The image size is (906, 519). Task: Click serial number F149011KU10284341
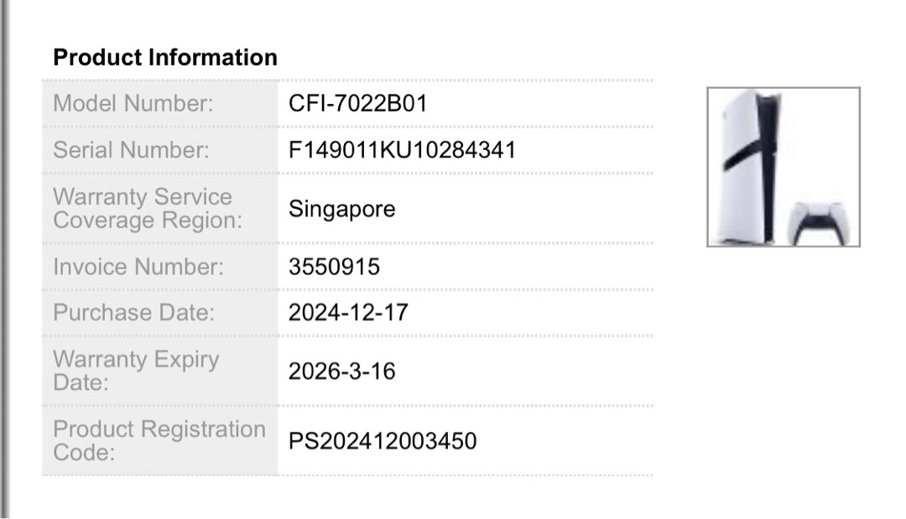click(402, 150)
